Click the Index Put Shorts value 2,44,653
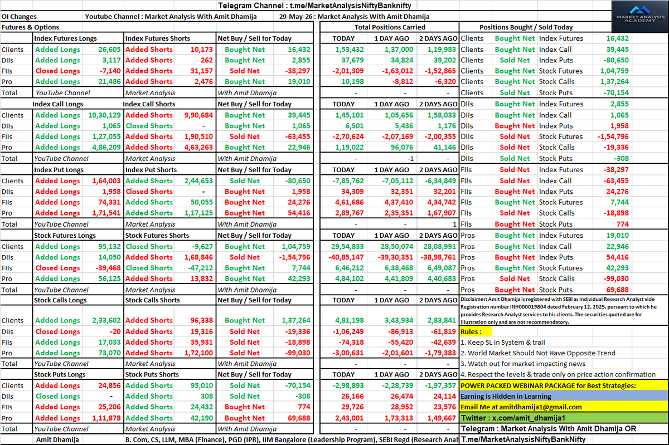 coord(198,181)
